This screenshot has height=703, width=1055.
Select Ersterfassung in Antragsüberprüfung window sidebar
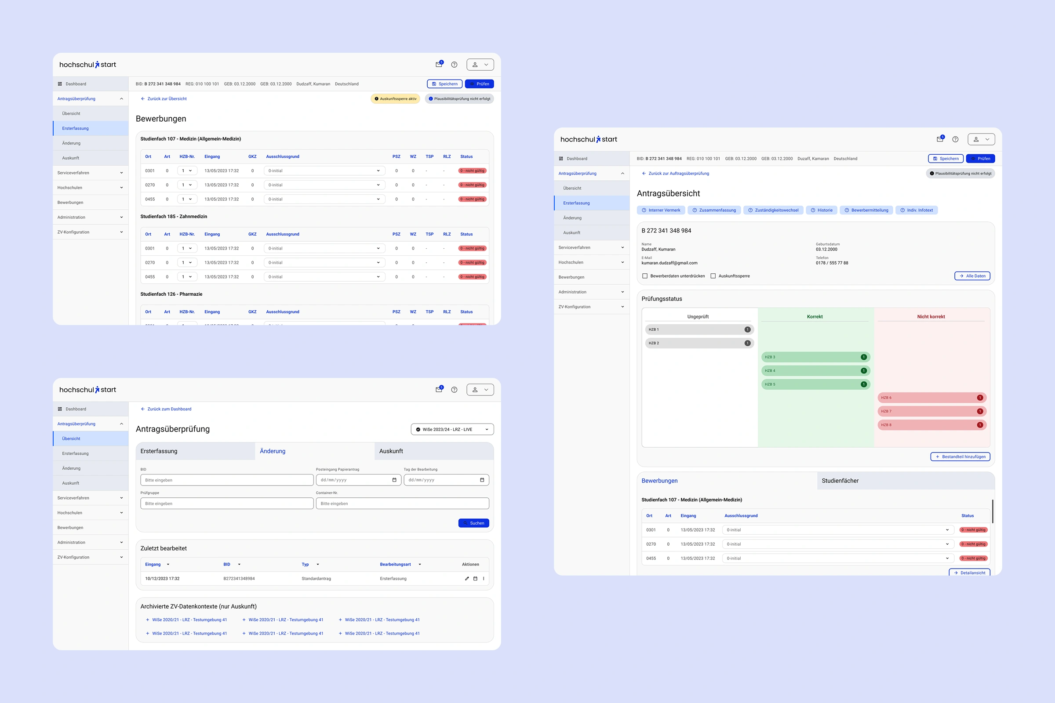point(91,453)
